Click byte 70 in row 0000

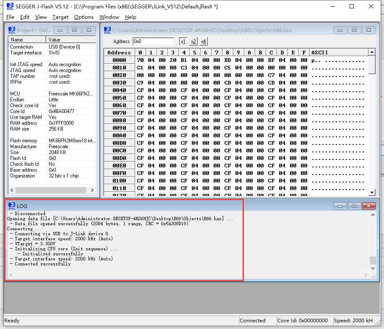tap(140, 60)
